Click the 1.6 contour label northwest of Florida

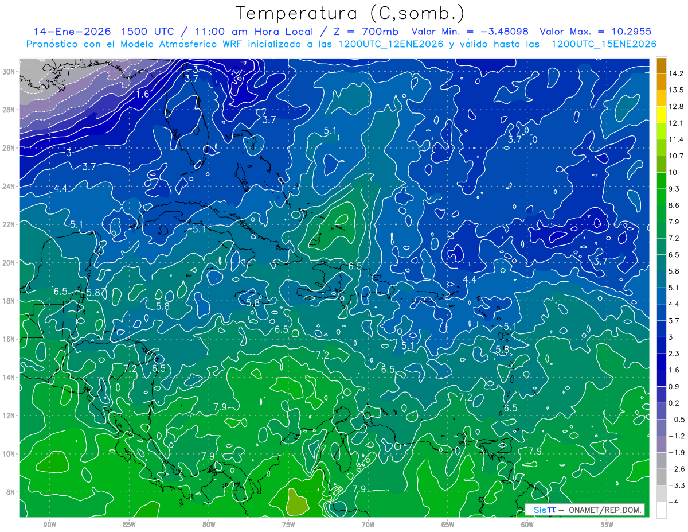[x=143, y=94]
